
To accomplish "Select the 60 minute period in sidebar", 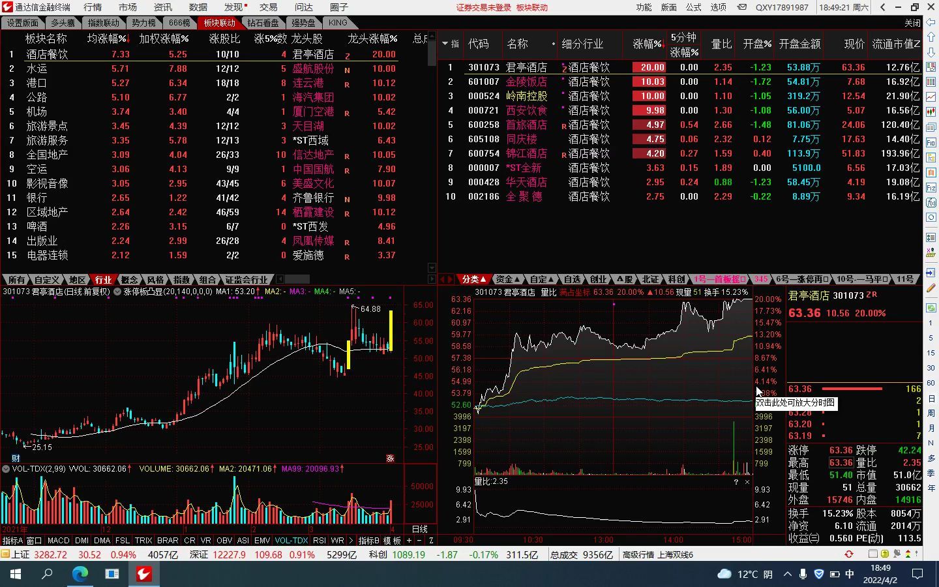I will coord(931,383).
